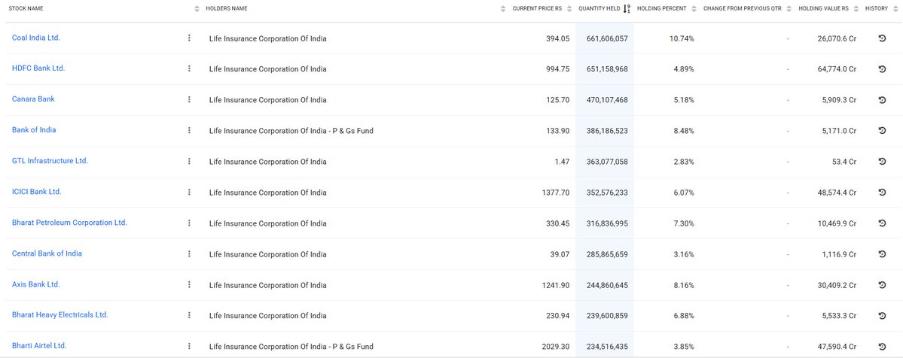Open three-dot menu for HDFC Bank Ltd.

189,68
